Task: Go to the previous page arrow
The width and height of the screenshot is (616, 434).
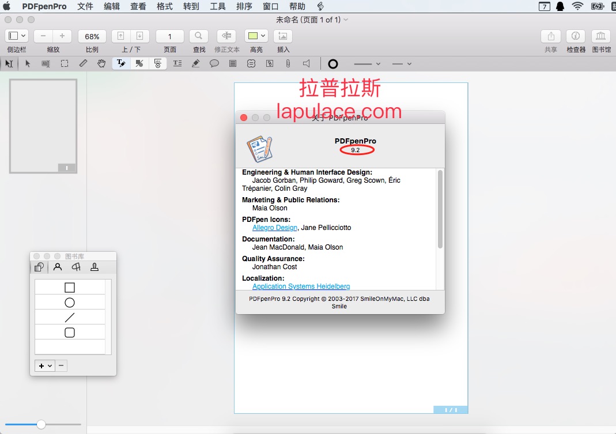Action: [121, 36]
